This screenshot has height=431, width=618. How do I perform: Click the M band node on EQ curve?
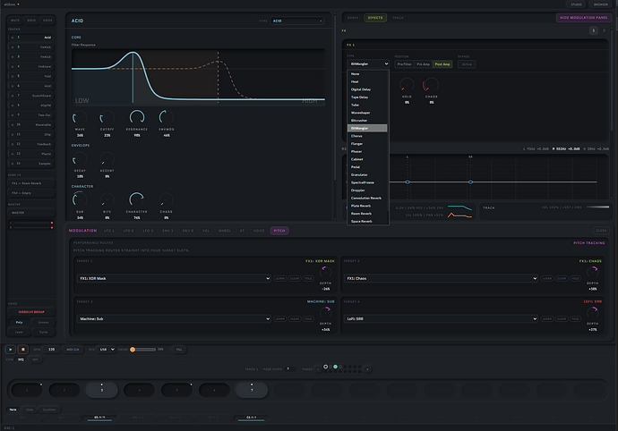[470, 182]
